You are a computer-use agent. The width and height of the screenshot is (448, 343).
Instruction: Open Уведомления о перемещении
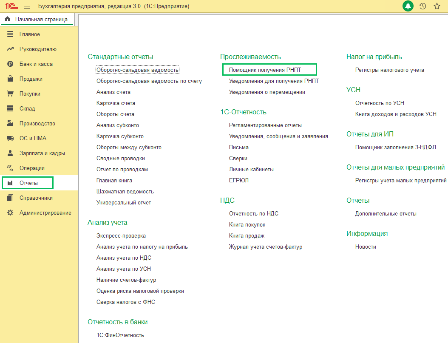pyautogui.click(x=267, y=92)
